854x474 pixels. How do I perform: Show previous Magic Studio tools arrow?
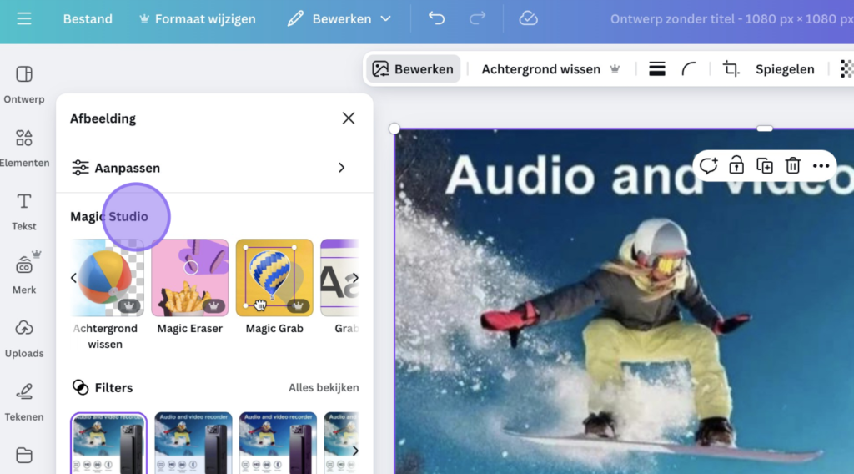(x=73, y=278)
